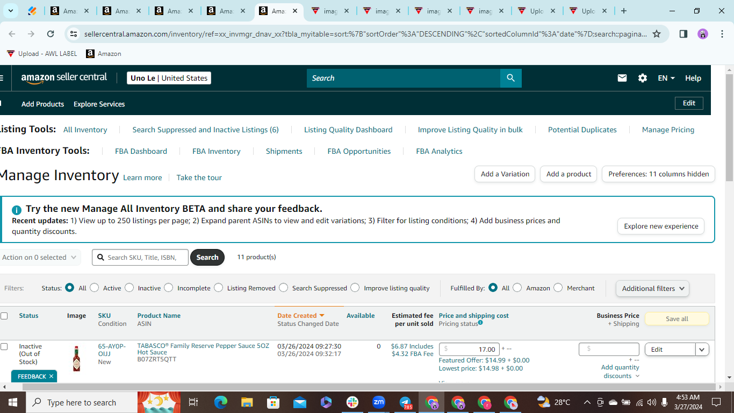The width and height of the screenshot is (734, 413).
Task: Open Preferences: 11 columns hidden
Action: tap(659, 174)
